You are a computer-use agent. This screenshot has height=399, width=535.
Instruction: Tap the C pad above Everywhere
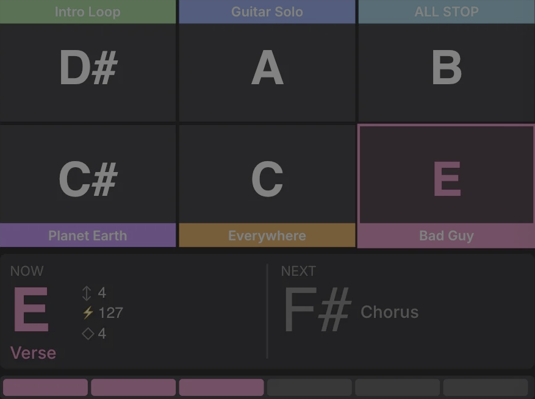pyautogui.click(x=267, y=179)
